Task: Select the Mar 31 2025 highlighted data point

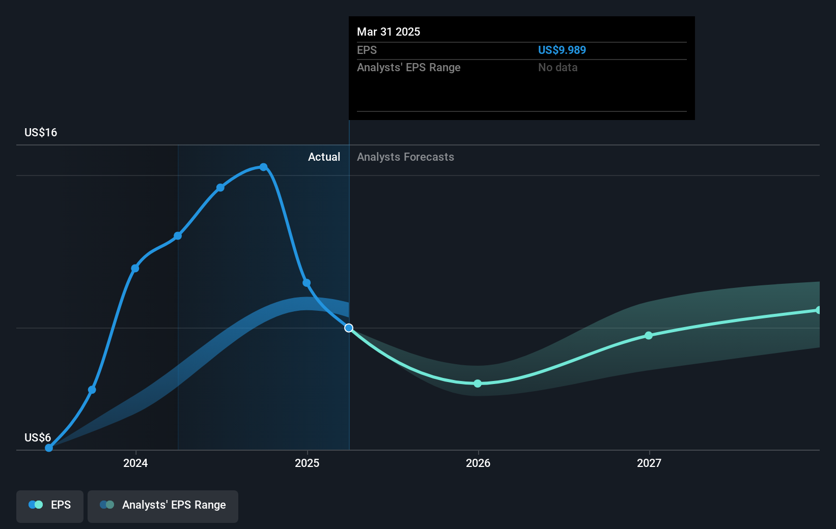Action: point(349,328)
